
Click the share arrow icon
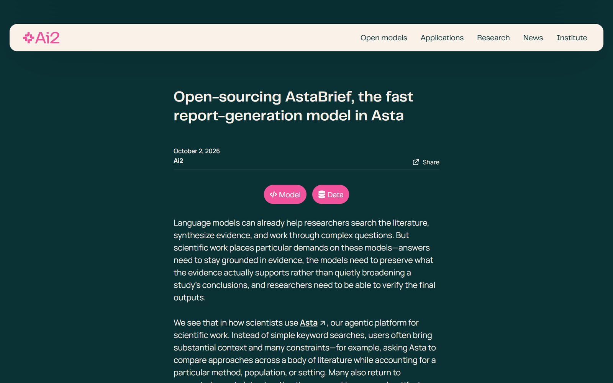click(x=416, y=162)
